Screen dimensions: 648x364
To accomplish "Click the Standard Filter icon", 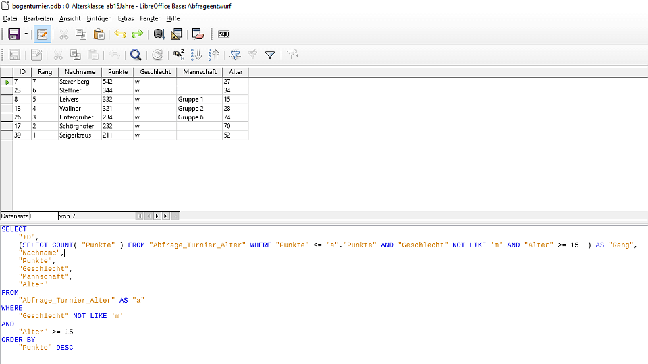I will 270,55.
